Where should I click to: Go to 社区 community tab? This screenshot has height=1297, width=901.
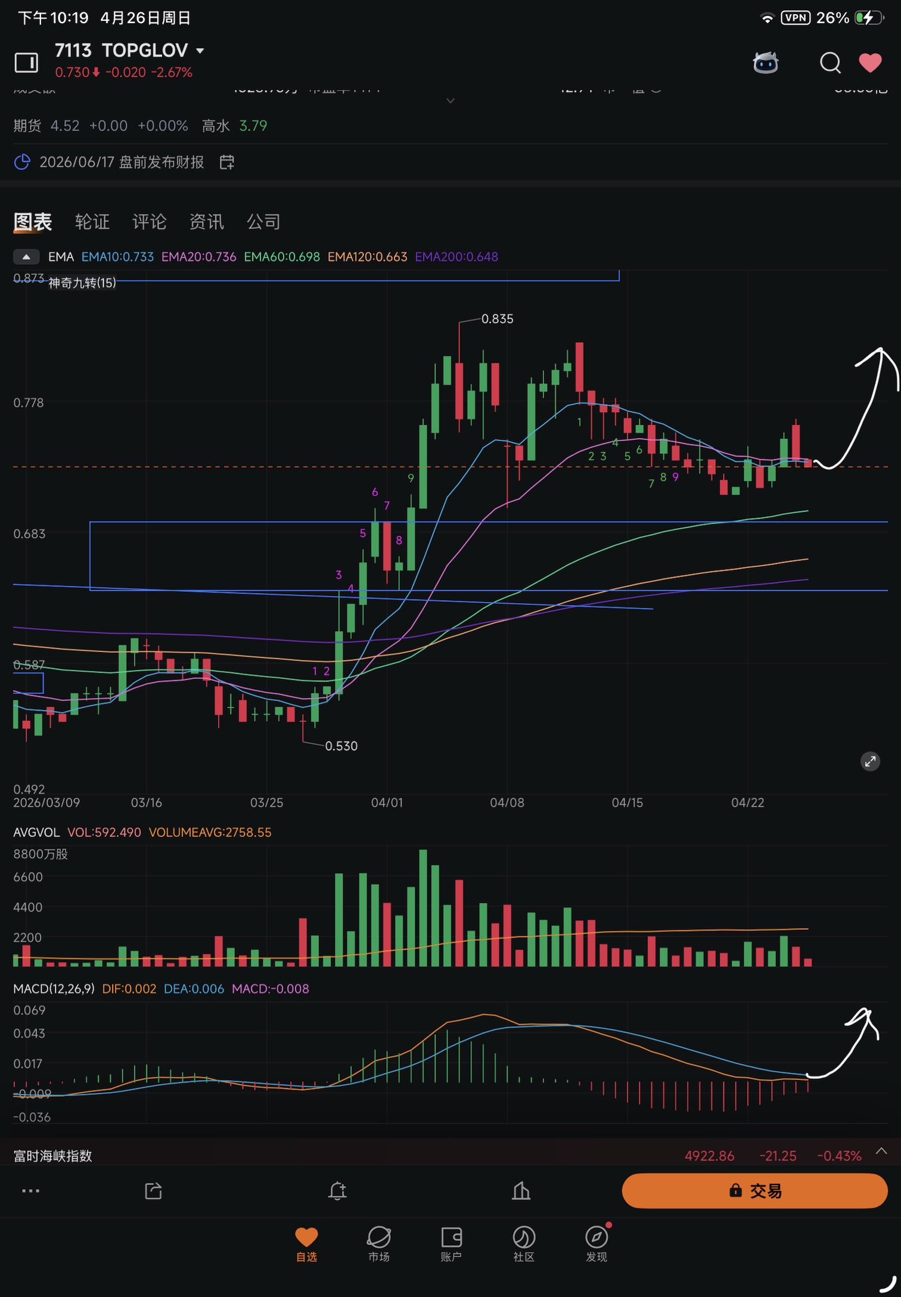point(524,1244)
